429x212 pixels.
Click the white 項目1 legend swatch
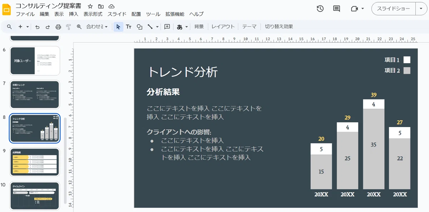pyautogui.click(x=407, y=60)
